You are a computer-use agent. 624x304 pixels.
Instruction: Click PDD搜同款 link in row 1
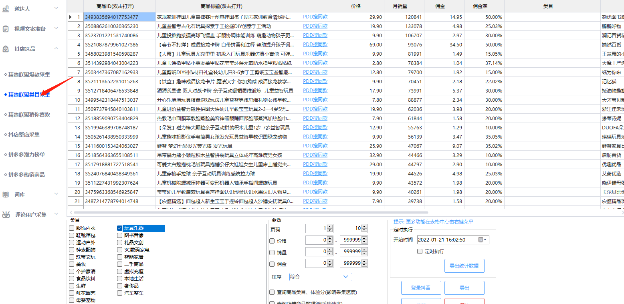pyautogui.click(x=315, y=17)
